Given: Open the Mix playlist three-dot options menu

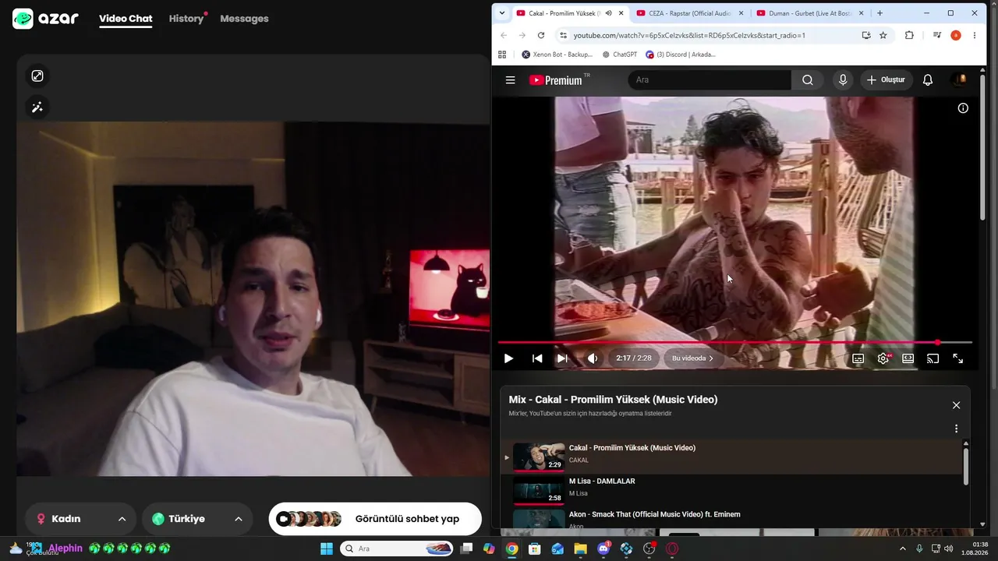Looking at the screenshot, I should click(957, 429).
